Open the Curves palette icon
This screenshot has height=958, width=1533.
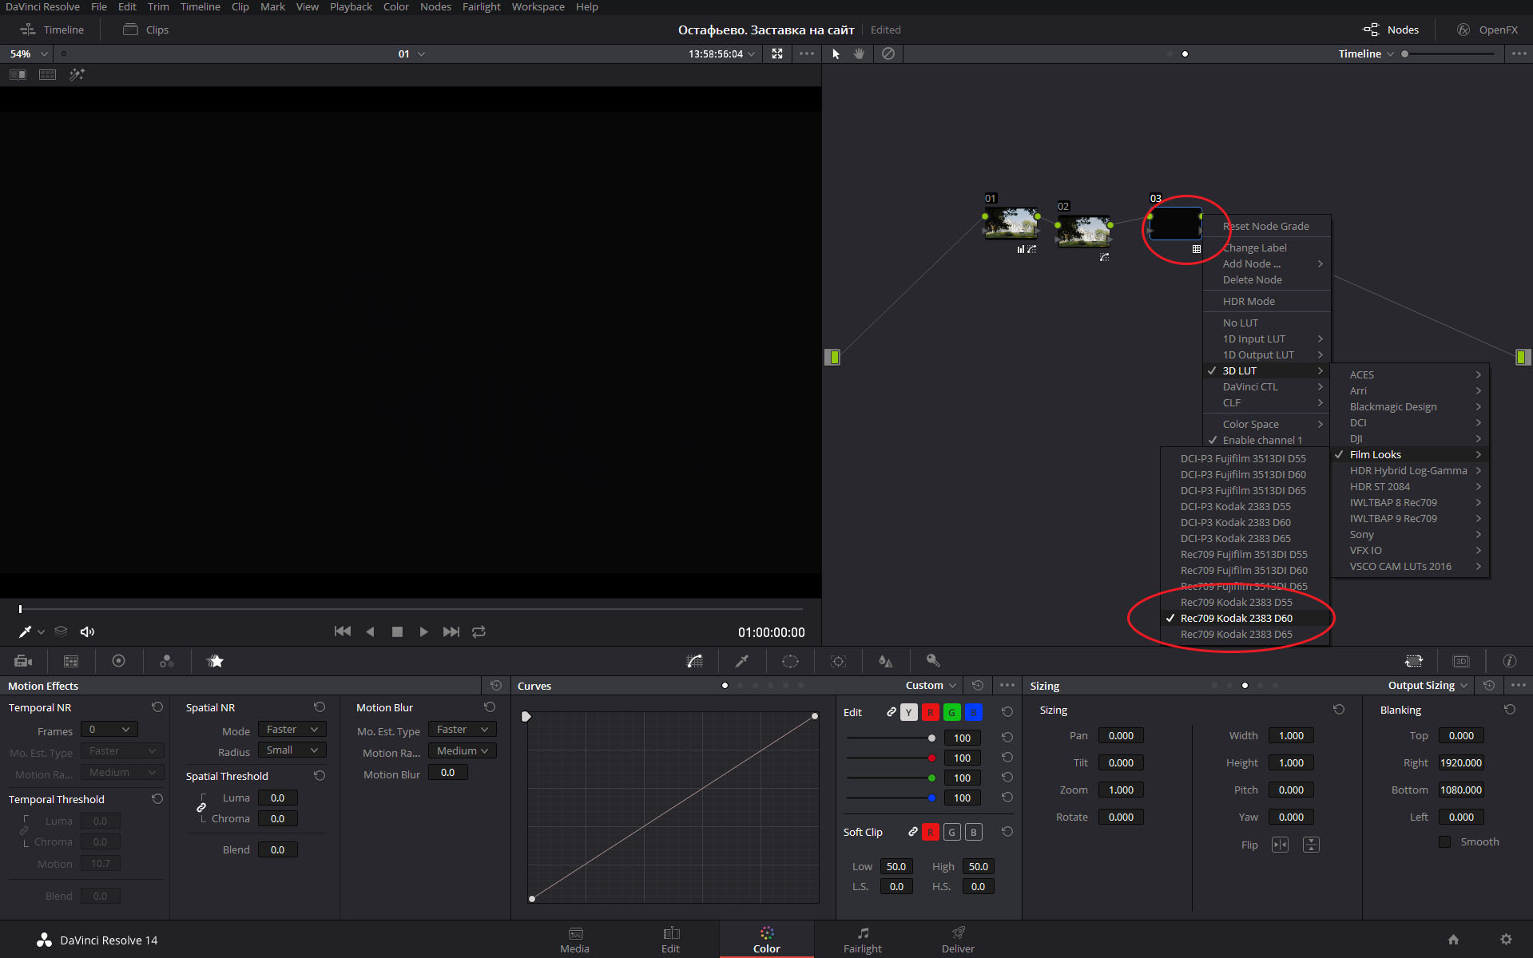[695, 661]
